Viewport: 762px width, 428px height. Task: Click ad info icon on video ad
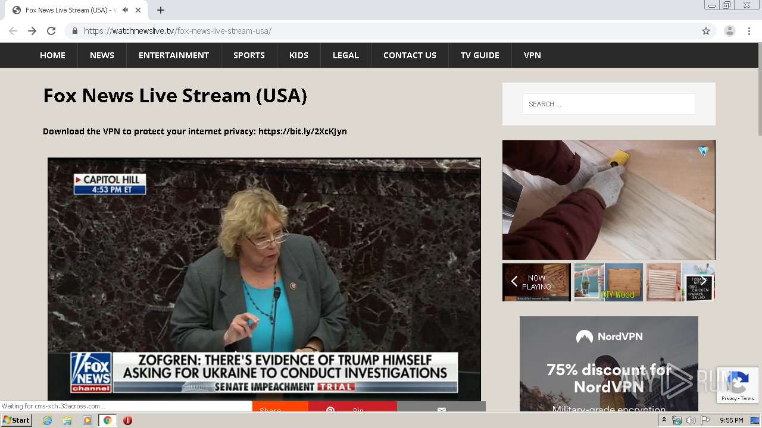[703, 151]
